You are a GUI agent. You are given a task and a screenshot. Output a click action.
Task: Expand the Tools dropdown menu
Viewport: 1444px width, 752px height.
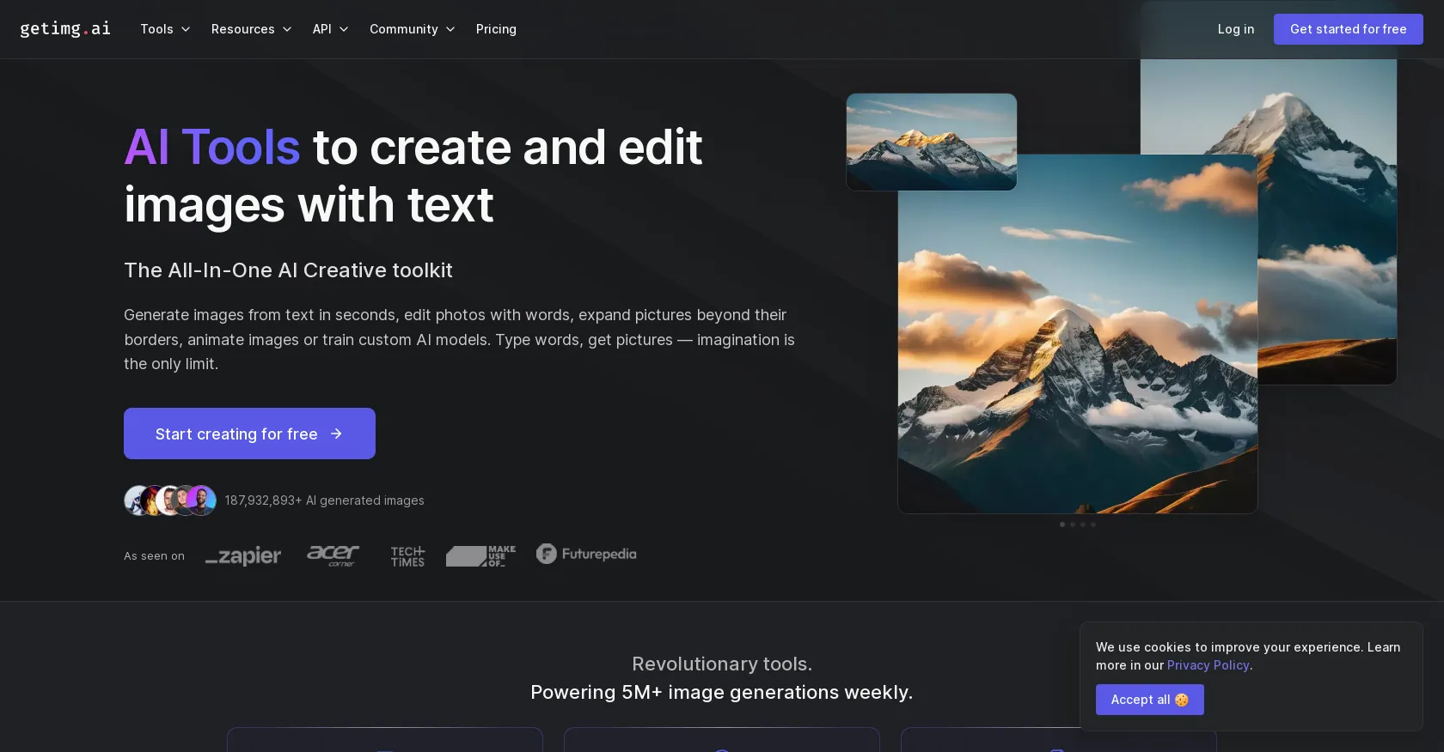pyautogui.click(x=165, y=29)
